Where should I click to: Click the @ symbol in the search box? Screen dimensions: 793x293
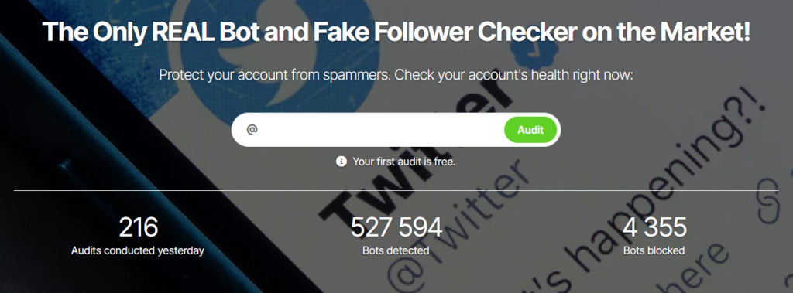point(252,130)
